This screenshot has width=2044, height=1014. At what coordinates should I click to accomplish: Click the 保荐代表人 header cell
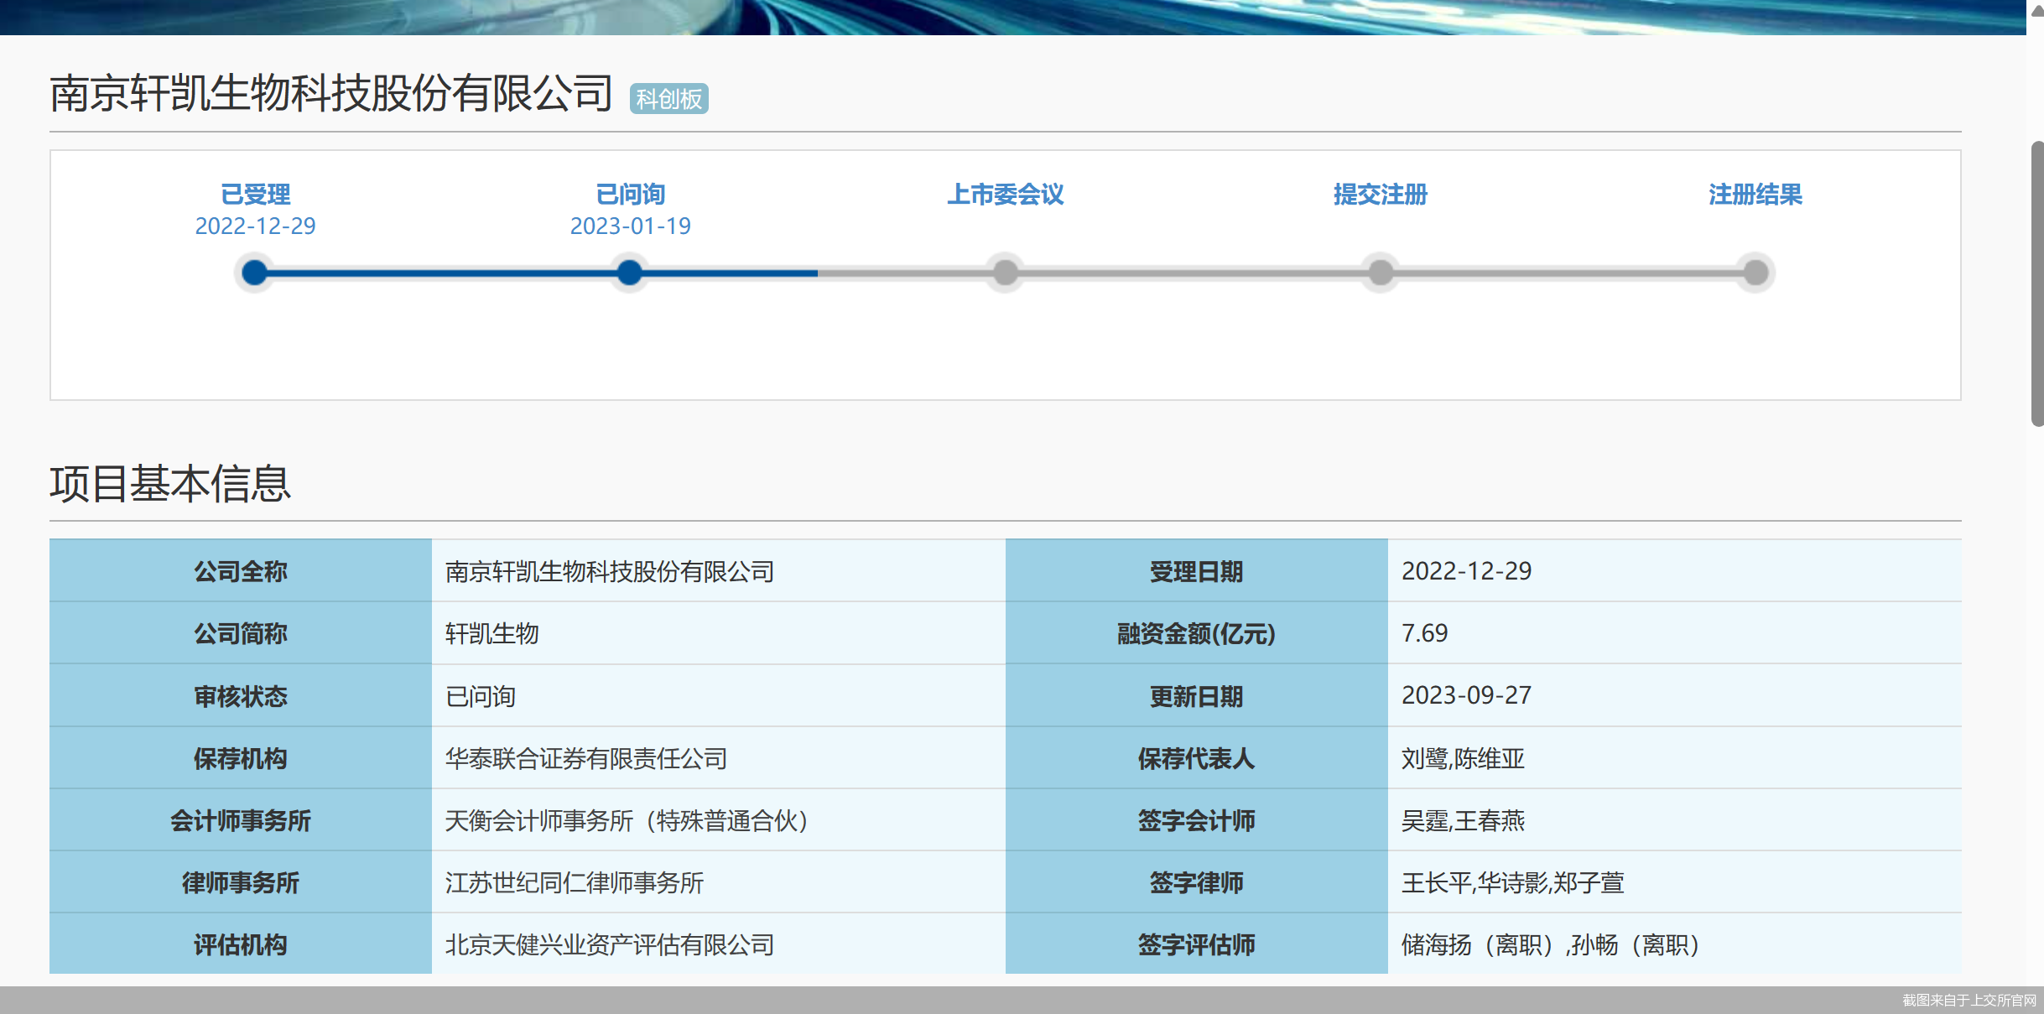[1196, 758]
